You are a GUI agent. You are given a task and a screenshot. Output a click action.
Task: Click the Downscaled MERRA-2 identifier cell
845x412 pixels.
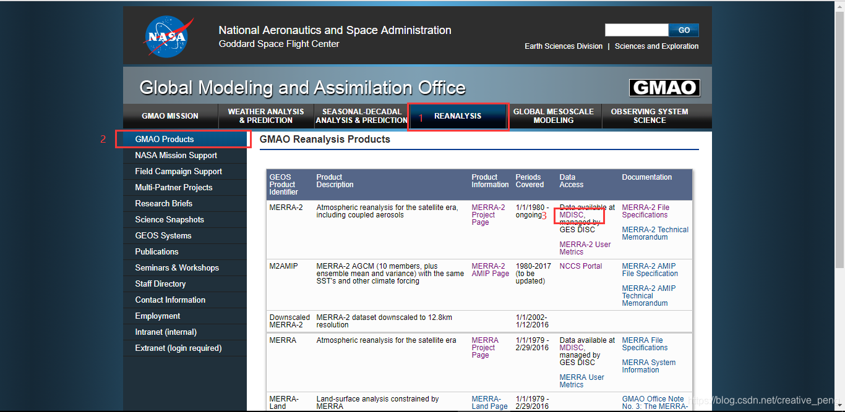(290, 321)
